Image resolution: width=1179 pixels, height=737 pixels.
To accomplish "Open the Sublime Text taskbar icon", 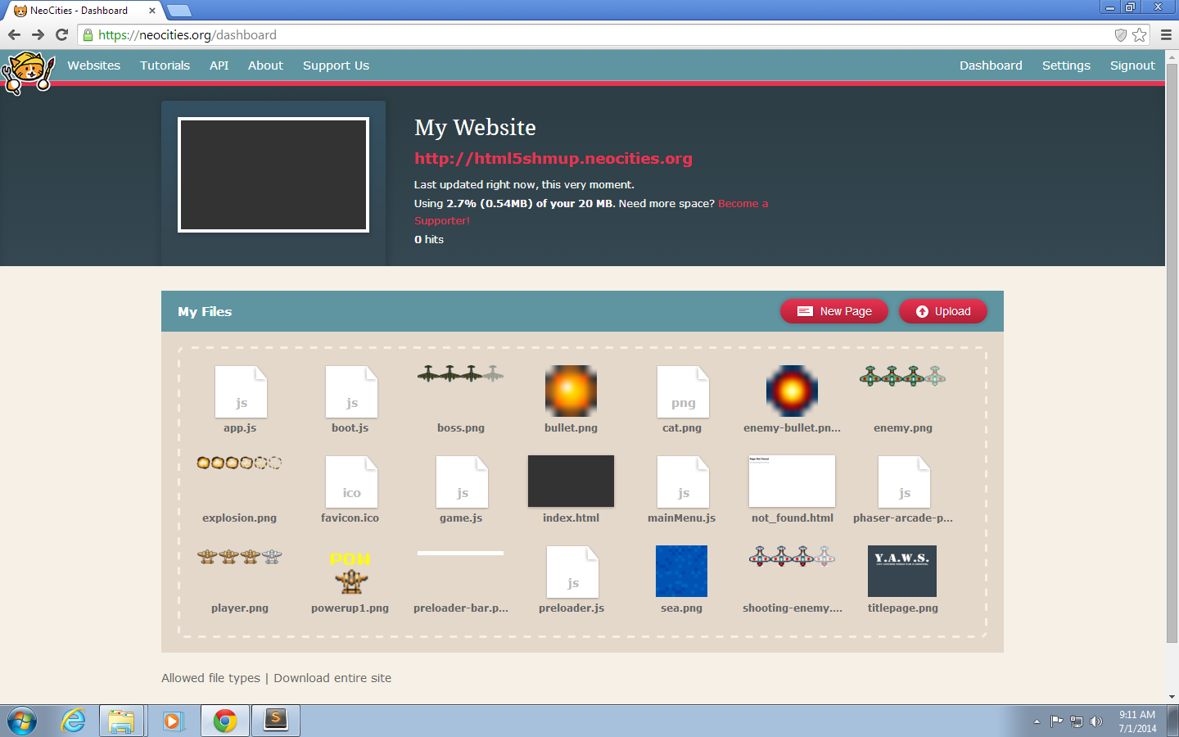I will 276,721.
